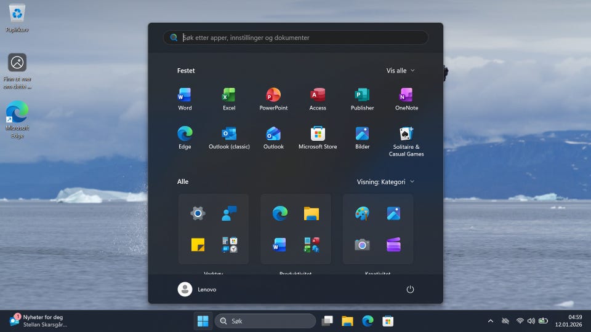The height and width of the screenshot is (332, 591).
Task: Open Clipchamp in creativity category
Action: pos(393,245)
